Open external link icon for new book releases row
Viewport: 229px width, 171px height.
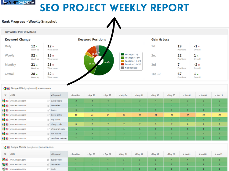[x=48, y=138]
